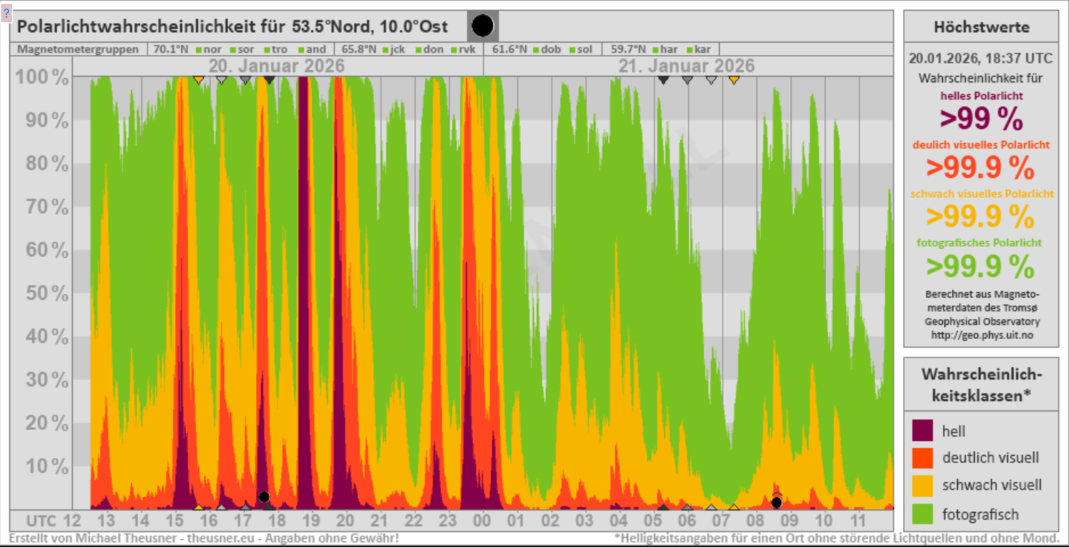Click the new moon phase icon in title bar
Screen dimensions: 1069x547
pos(482,26)
